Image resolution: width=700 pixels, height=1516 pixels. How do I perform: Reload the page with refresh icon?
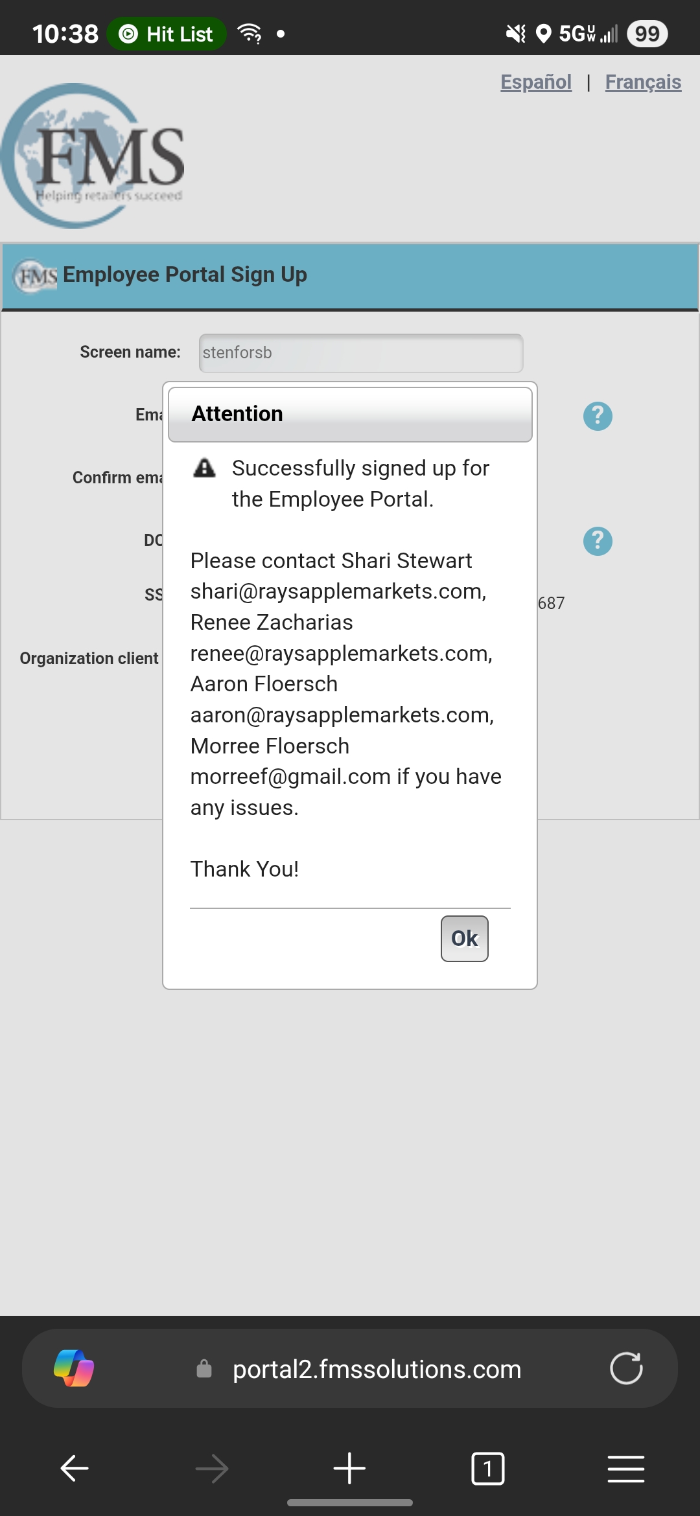626,1368
